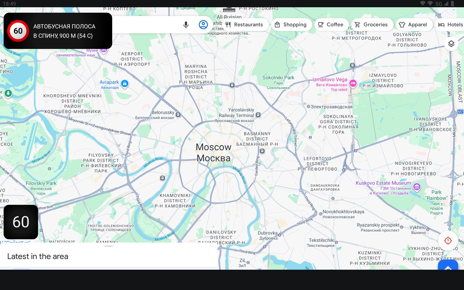This screenshot has width=464, height=290.
Task: Select the Khamovniki District label
Action: pyautogui.click(x=175, y=201)
